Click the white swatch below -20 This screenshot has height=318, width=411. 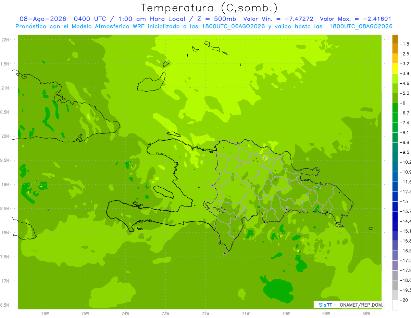tap(395, 305)
